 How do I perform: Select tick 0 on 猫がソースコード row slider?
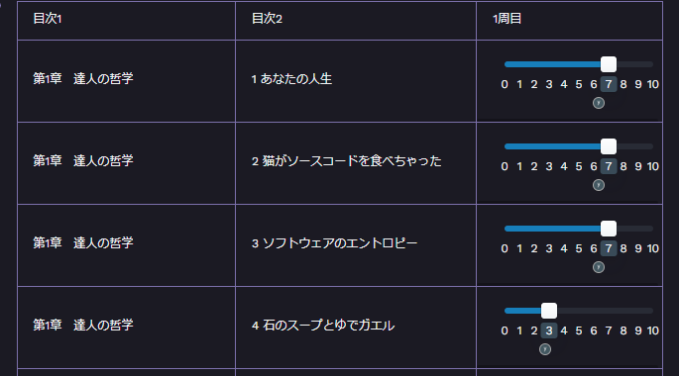coord(505,166)
